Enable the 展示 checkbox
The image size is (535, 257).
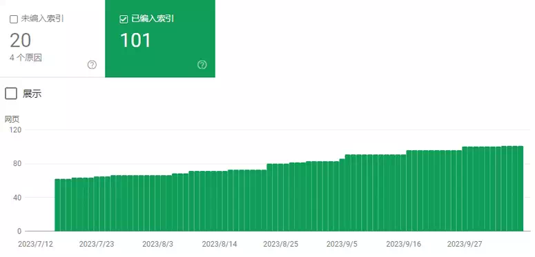click(x=11, y=94)
